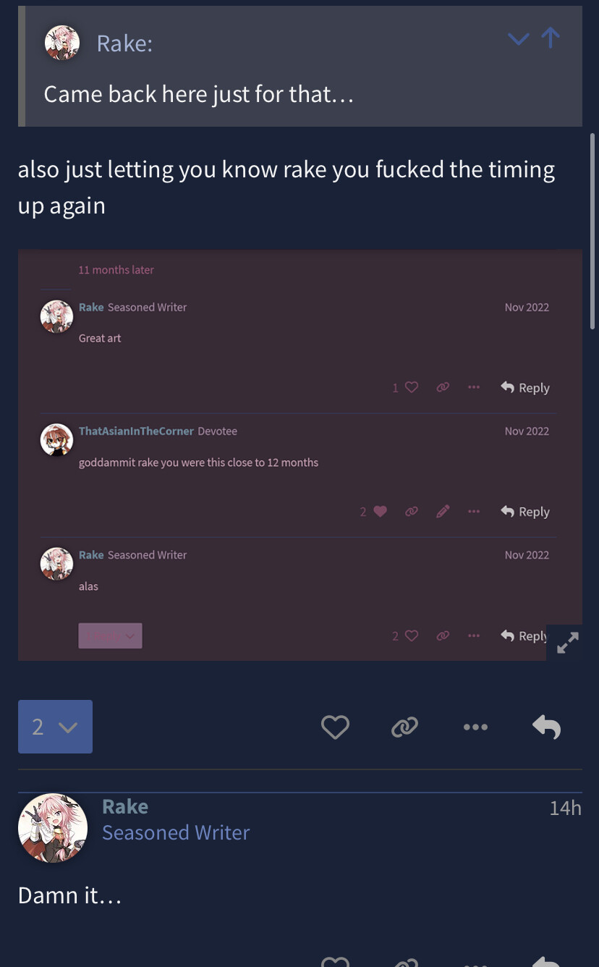The width and height of the screenshot is (599, 967).
Task: Like the post with main heart icon
Action: 335,727
